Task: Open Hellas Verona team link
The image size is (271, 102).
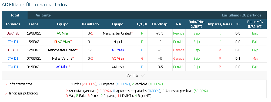Action: pos(62,59)
